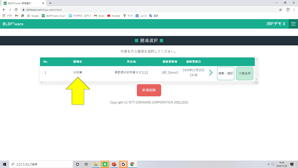The width and height of the screenshot is (298, 168).
Task: Open the Gmail text bookmark
Action: [99, 15]
